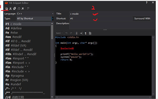Click the Paste icon in toolbar
Image resolution: width=158 pixels, height=99 pixels.
point(19,9)
